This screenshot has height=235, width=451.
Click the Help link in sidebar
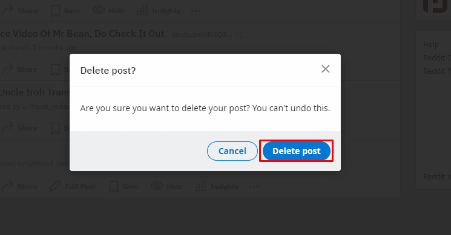431,45
